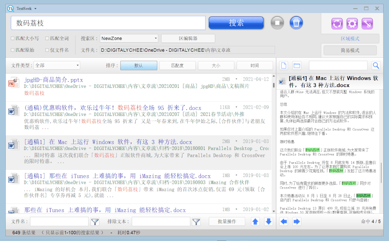Clear the index using the trash icon
389x241 pixels.
(x=296, y=22)
